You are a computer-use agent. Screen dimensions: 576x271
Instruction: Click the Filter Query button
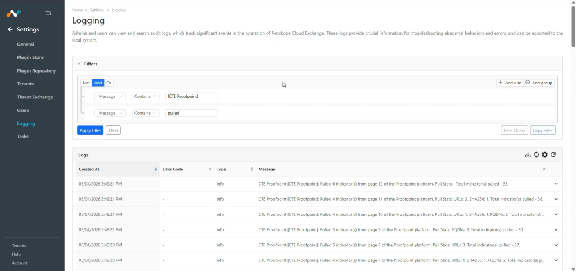[514, 130]
